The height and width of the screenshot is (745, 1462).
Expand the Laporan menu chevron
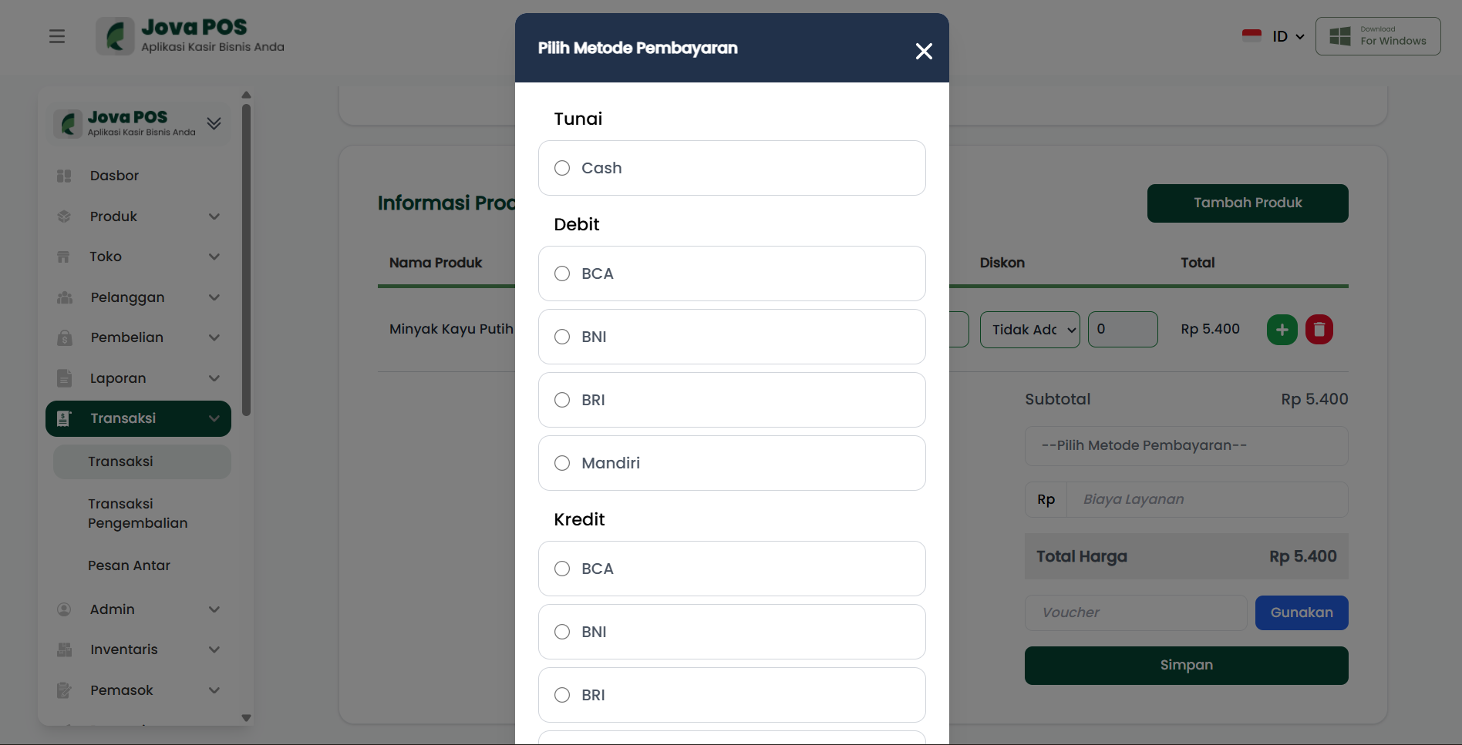pos(214,378)
